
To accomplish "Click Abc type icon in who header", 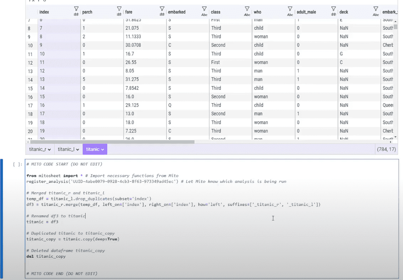I will [x=290, y=15].
